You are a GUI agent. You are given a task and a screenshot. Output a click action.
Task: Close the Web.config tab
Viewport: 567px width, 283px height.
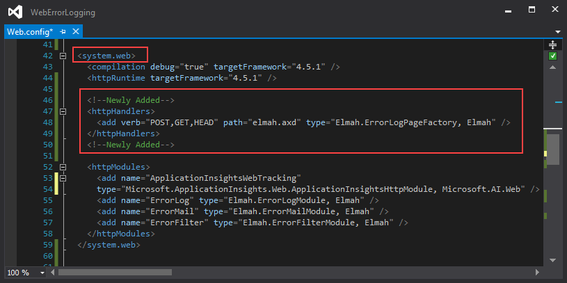click(x=76, y=32)
